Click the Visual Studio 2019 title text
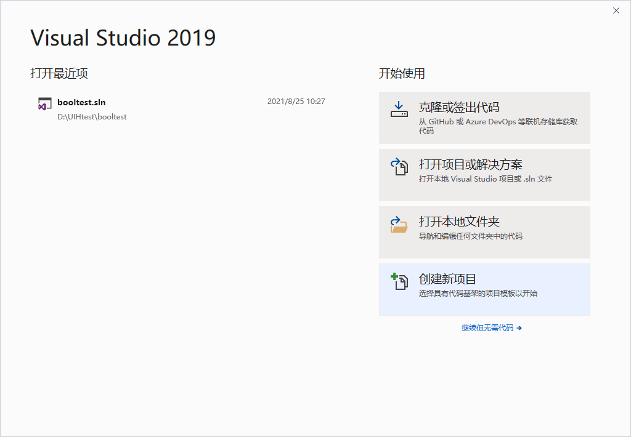Viewport: 631px width, 437px height. click(123, 38)
